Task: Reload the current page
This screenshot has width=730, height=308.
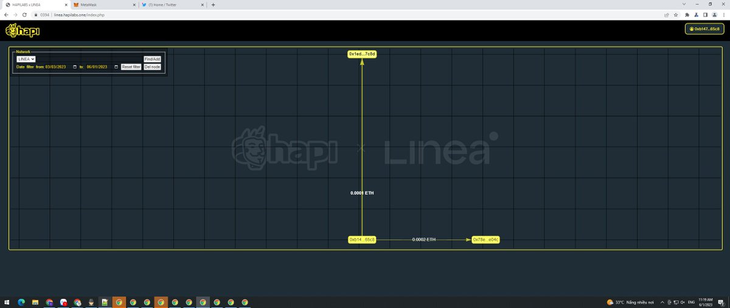Action: click(x=24, y=15)
